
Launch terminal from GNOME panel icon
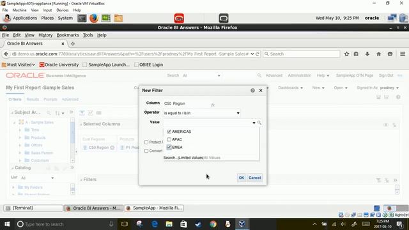coord(82,19)
